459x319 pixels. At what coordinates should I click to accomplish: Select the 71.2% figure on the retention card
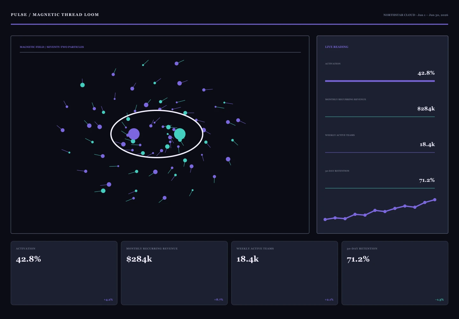358,259
